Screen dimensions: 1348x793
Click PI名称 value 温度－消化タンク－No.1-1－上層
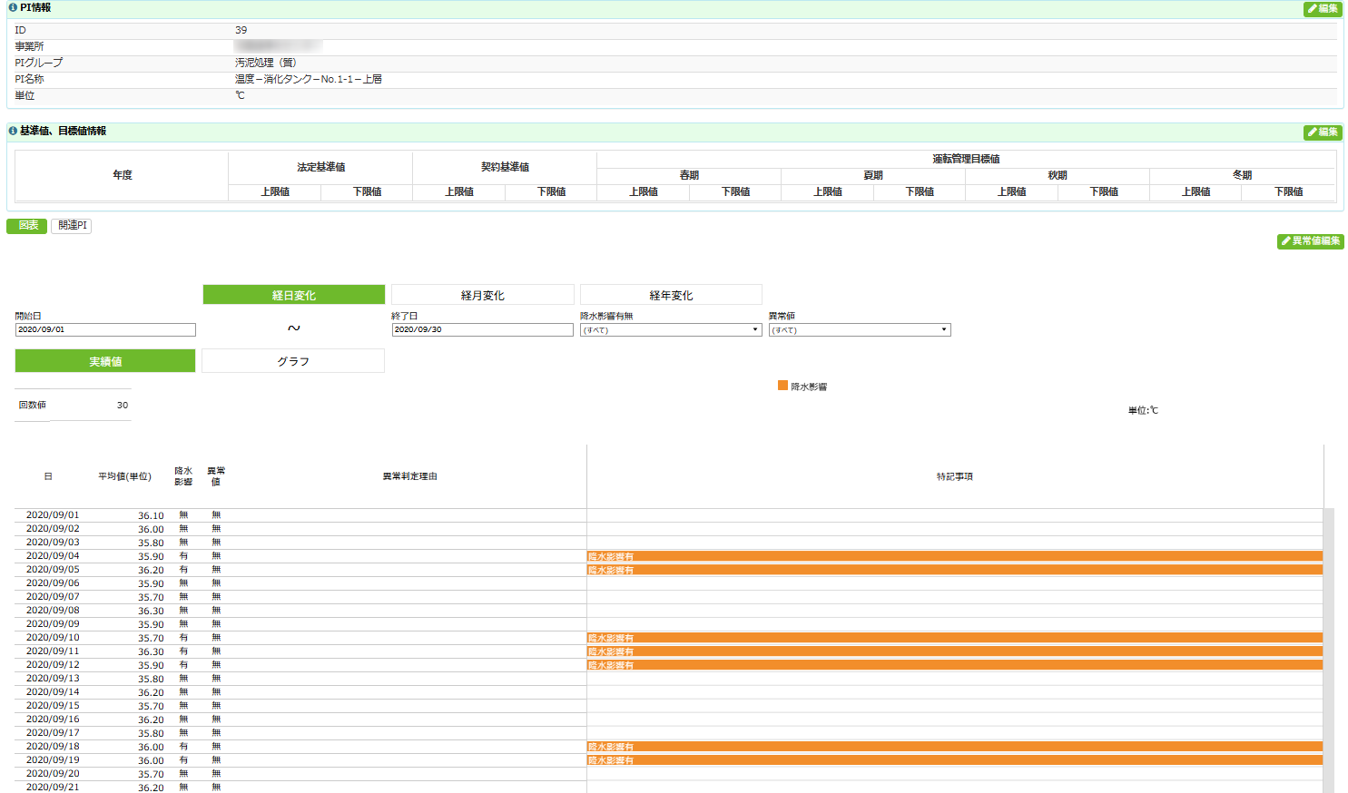pyautogui.click(x=308, y=79)
